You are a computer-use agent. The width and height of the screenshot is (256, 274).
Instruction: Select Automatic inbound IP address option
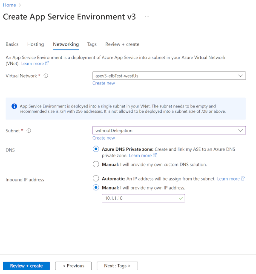click(x=96, y=179)
